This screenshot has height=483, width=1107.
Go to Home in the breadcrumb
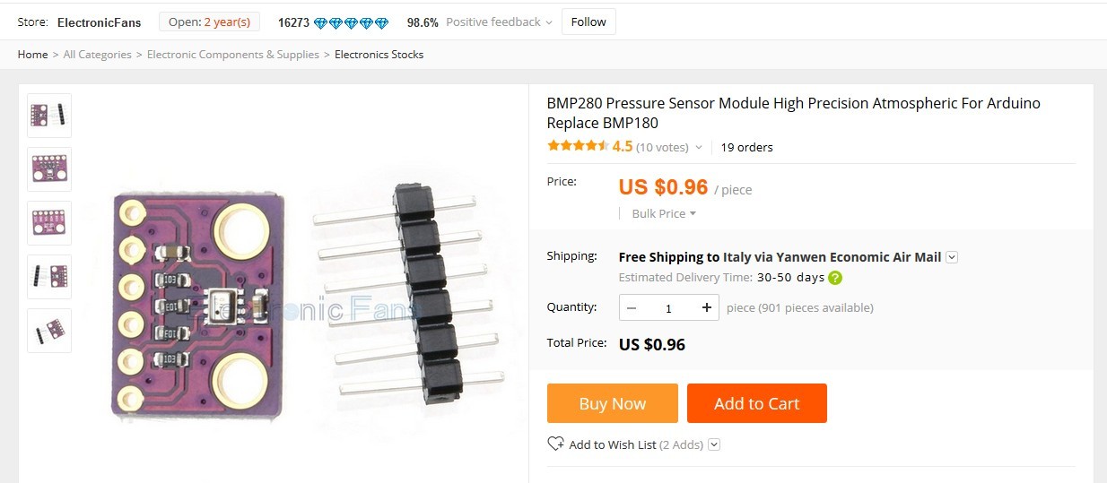point(32,55)
